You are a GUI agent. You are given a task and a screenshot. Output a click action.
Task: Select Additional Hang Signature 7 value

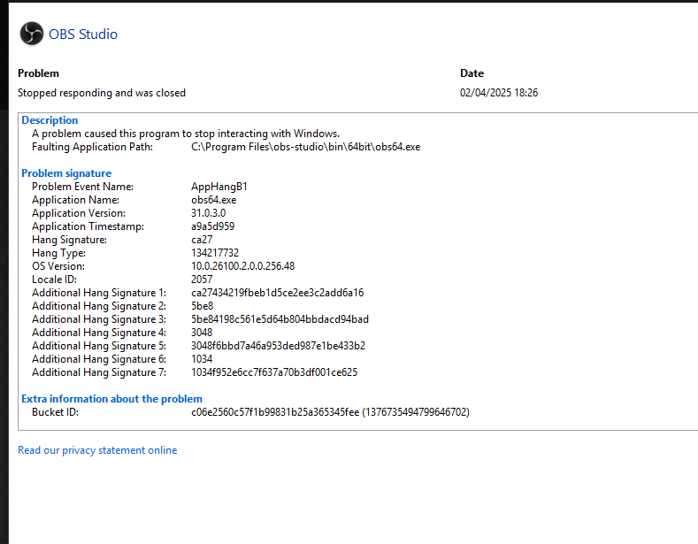click(x=274, y=372)
